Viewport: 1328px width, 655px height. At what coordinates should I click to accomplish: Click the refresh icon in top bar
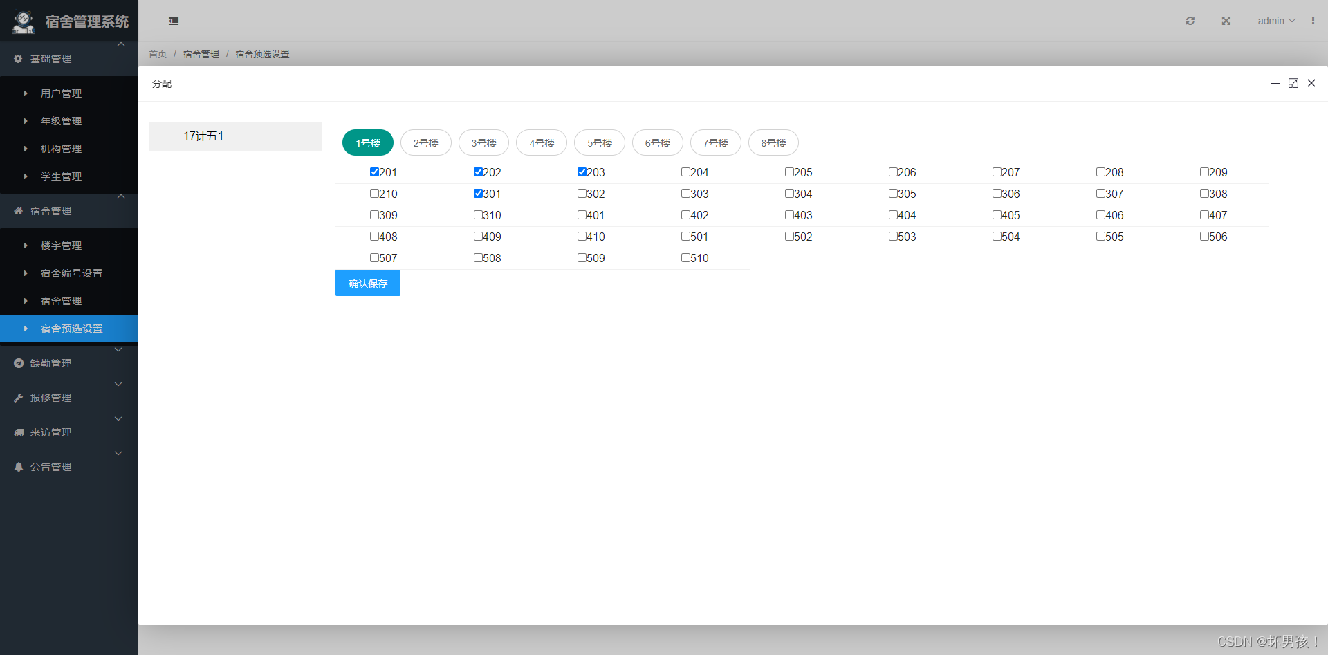1190,21
